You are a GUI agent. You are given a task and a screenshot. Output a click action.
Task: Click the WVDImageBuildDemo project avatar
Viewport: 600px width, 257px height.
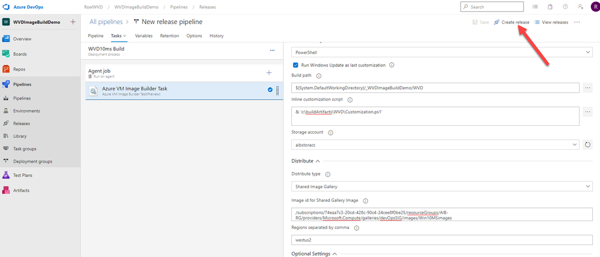click(x=6, y=22)
